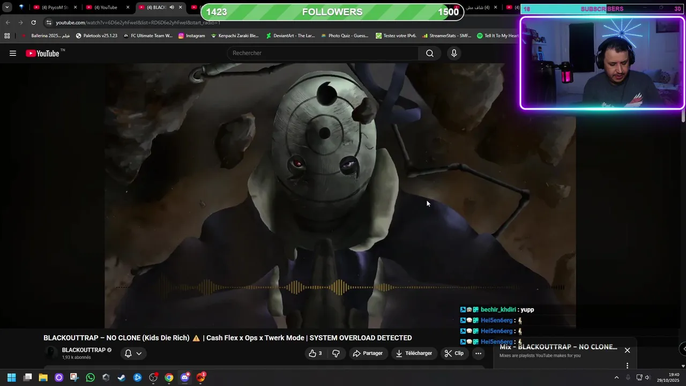This screenshot has width=686, height=386.
Task: Go to YouTube home via logo
Action: click(42, 53)
